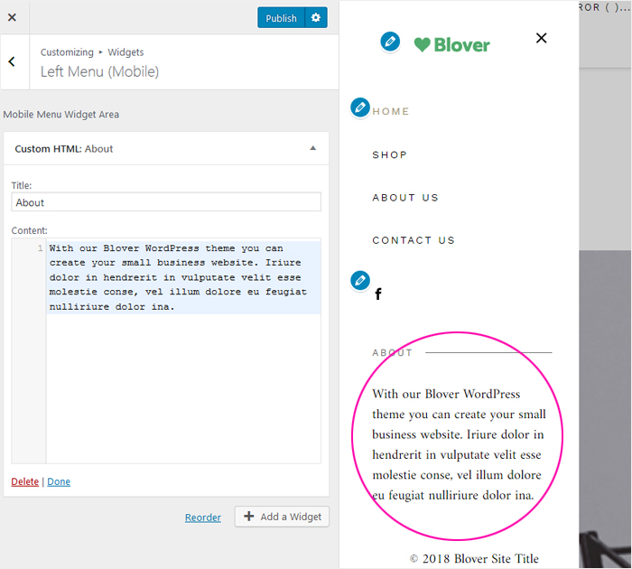Image resolution: width=632 pixels, height=569 pixels.
Task: Click the 'Left Menu (Mobile)' section title
Action: 99,71
